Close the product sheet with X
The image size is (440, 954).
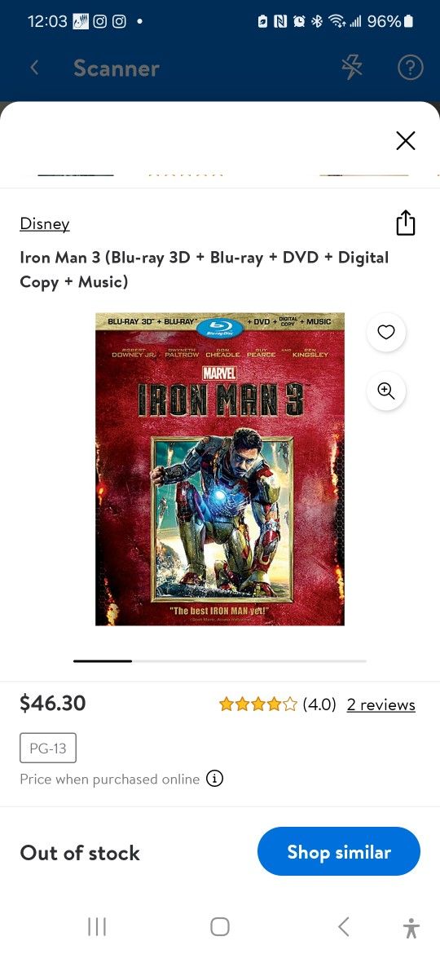[405, 140]
